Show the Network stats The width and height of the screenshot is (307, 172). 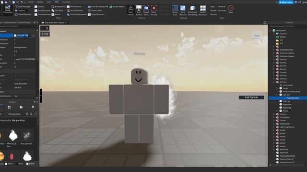point(222,7)
